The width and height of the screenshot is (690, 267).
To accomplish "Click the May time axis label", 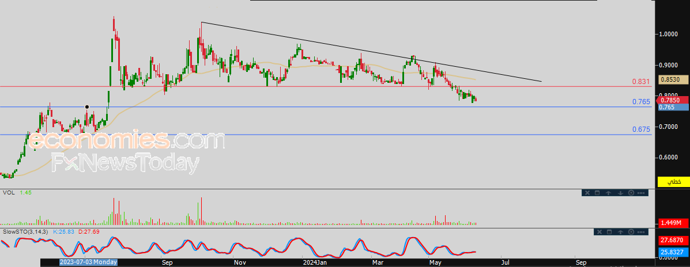I will click(435, 262).
